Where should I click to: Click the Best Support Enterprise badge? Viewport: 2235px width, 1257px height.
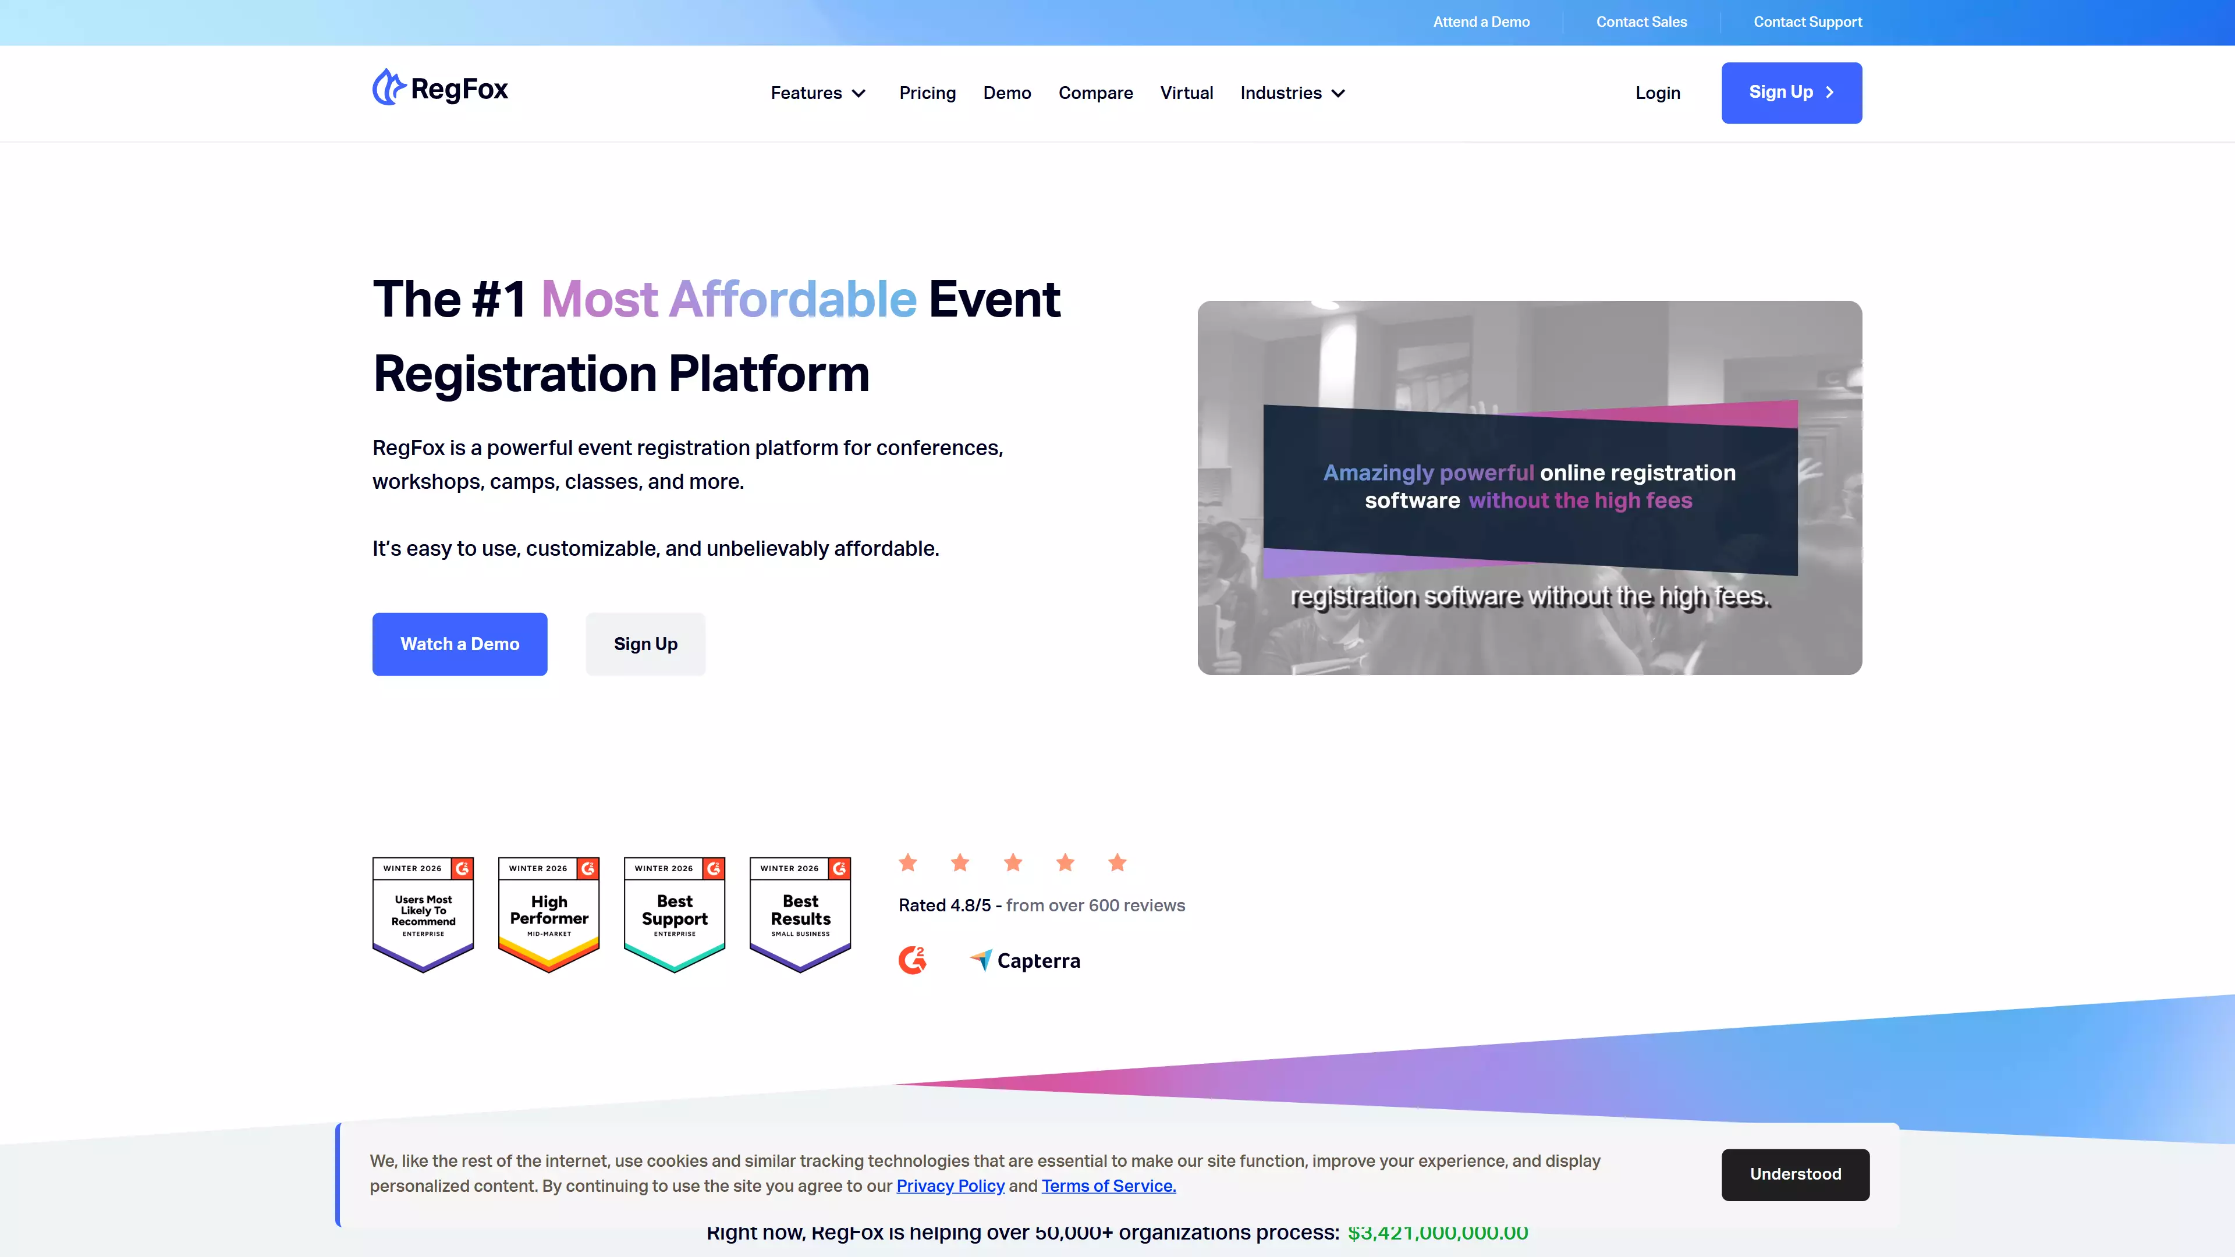(x=674, y=914)
